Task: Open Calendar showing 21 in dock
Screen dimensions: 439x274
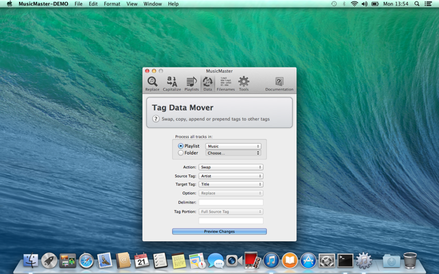Action: [141, 260]
